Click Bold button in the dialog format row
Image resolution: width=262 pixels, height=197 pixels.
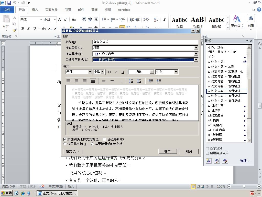[109, 72]
